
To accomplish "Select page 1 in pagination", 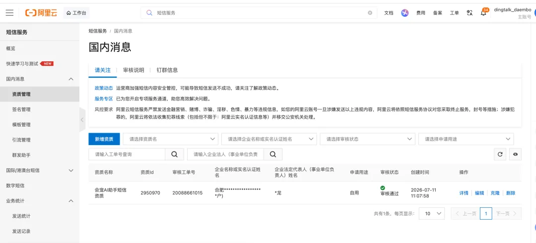I will [486, 213].
